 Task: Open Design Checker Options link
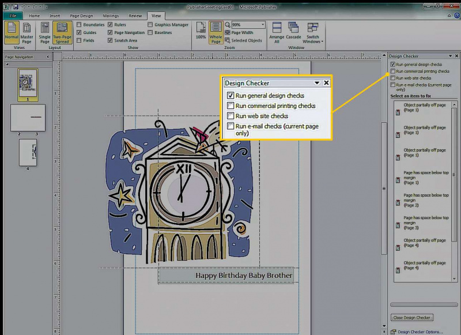(420, 332)
